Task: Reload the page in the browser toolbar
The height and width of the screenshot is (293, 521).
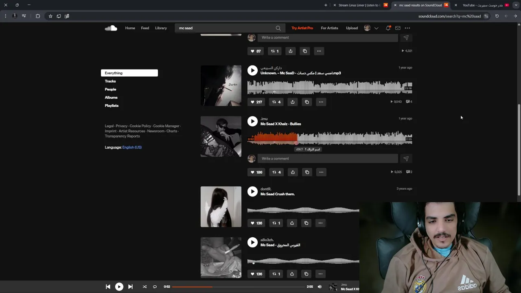Action: click(497, 16)
